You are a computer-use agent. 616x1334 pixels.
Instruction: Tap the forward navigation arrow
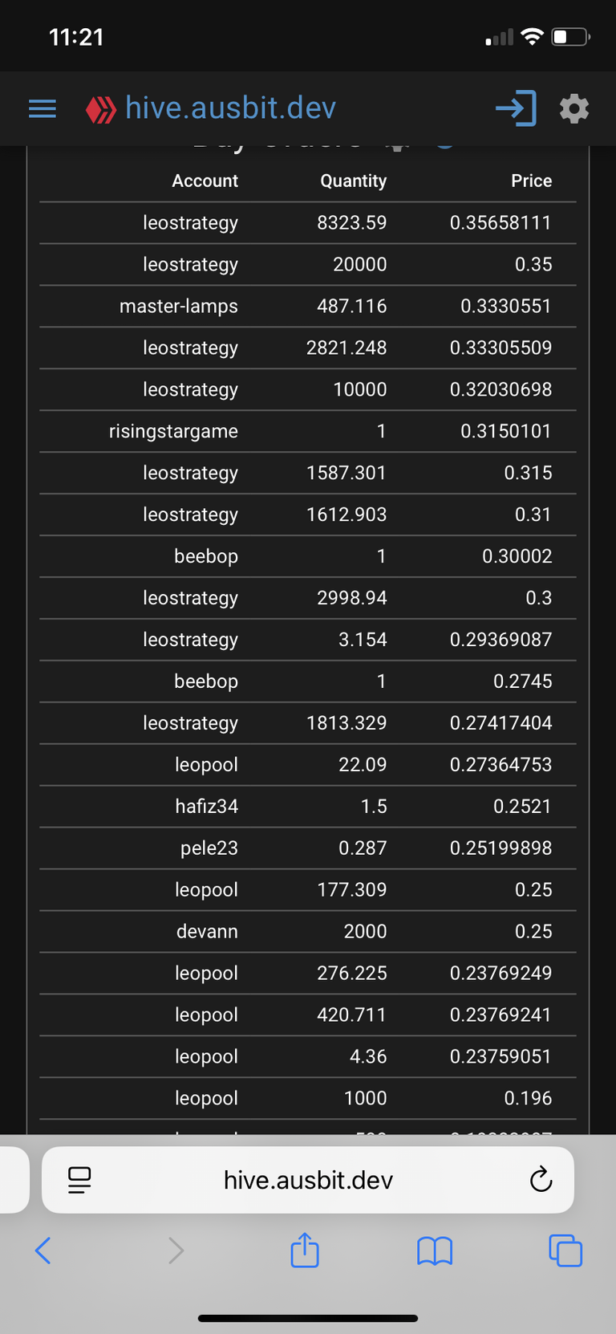coord(176,1250)
